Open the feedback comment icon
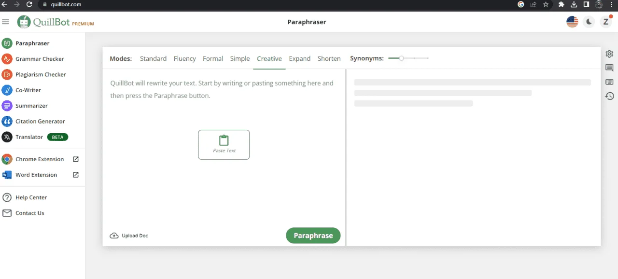The image size is (618, 279). tap(610, 68)
